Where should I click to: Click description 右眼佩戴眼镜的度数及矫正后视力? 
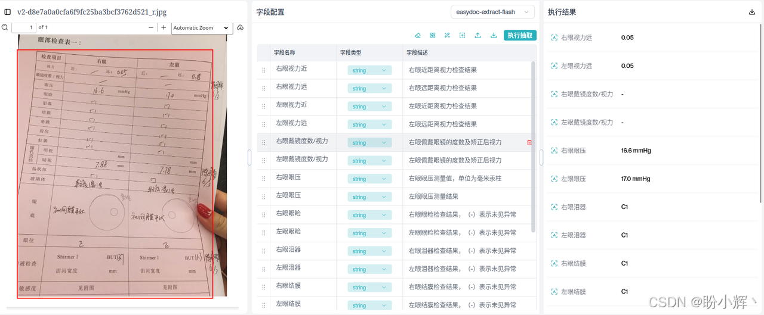pos(455,142)
